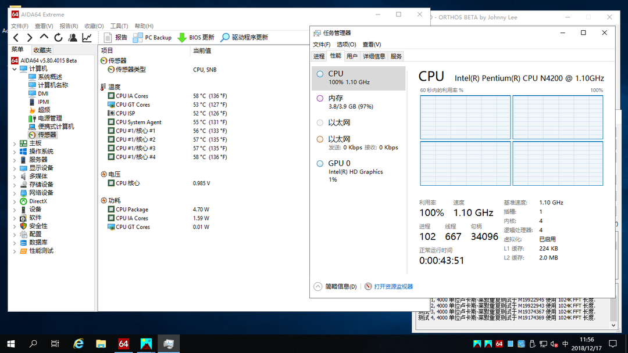Go forward with AIDA64 forward arrow
628x353 pixels.
(x=30, y=38)
